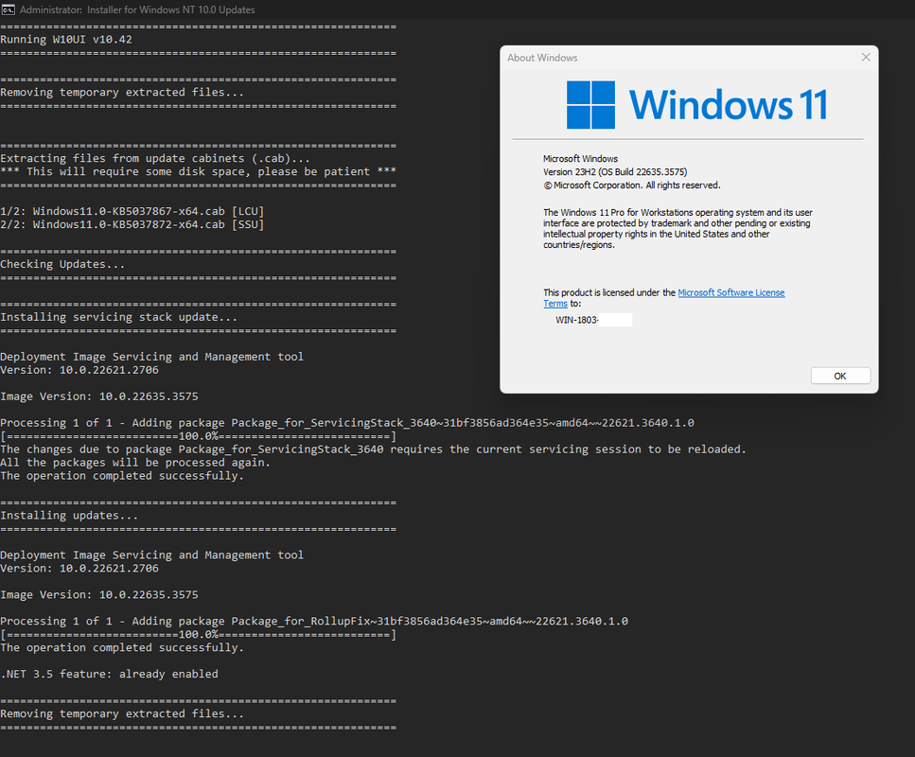Select the Windows 11 Pro for Workstations paragraph

click(x=677, y=228)
